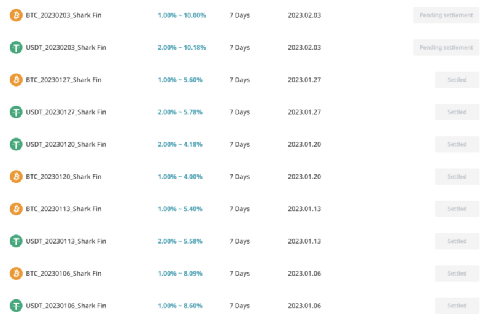Open the USDT_20230120_Shark Fin product name
The width and height of the screenshot is (491, 324).
(66, 144)
